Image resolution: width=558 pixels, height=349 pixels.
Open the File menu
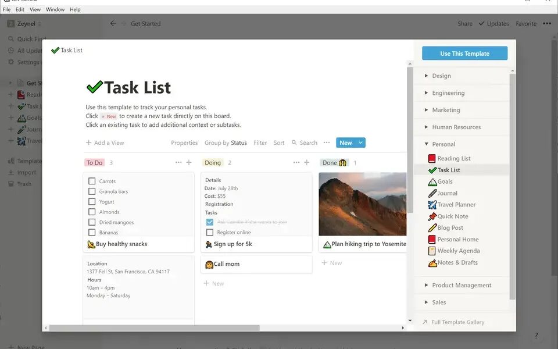[6, 9]
